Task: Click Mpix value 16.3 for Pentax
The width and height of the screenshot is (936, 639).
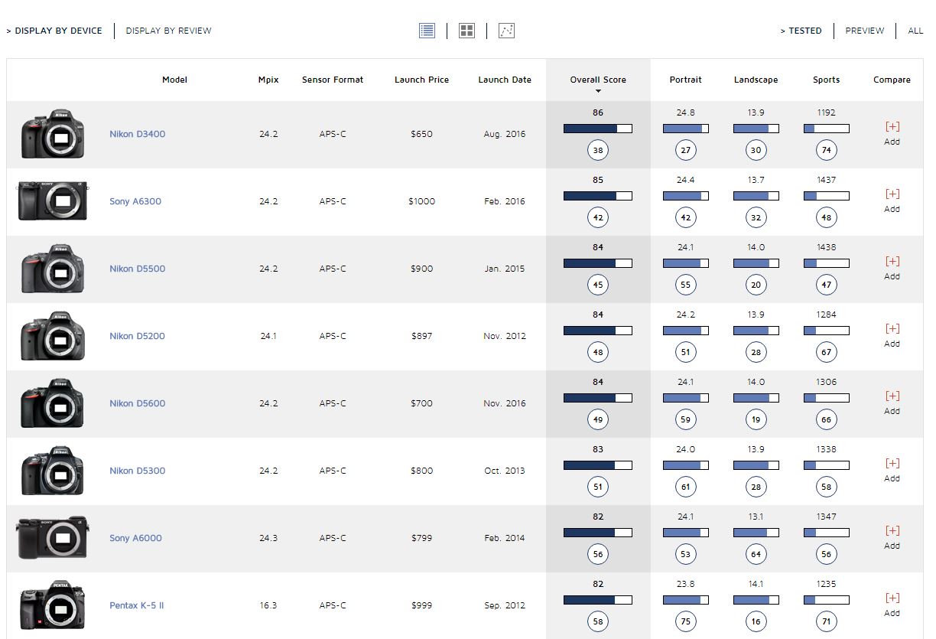Action: click(x=268, y=605)
